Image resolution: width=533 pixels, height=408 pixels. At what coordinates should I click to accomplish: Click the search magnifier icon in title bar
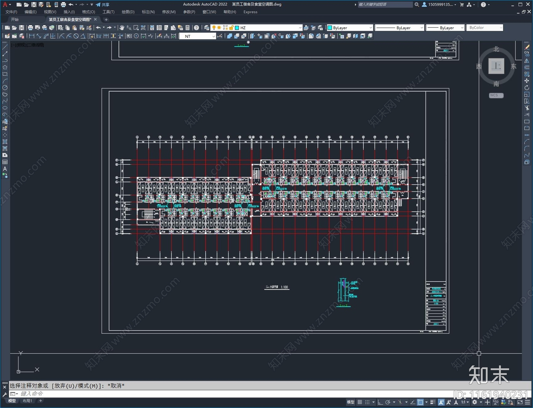tap(417, 5)
